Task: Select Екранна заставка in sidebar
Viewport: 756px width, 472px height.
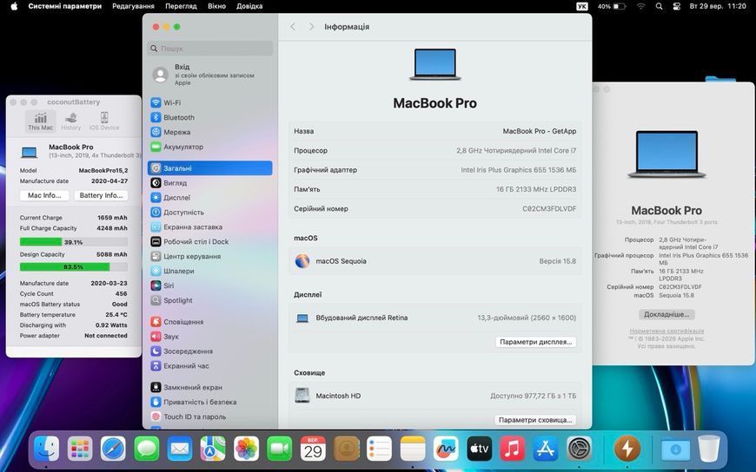Action: (x=209, y=226)
